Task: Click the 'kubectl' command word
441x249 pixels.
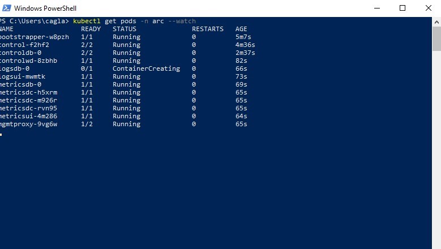Action: (x=87, y=21)
